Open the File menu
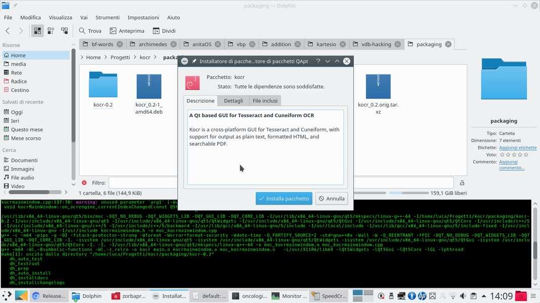This screenshot has width=540, height=303. point(8,18)
